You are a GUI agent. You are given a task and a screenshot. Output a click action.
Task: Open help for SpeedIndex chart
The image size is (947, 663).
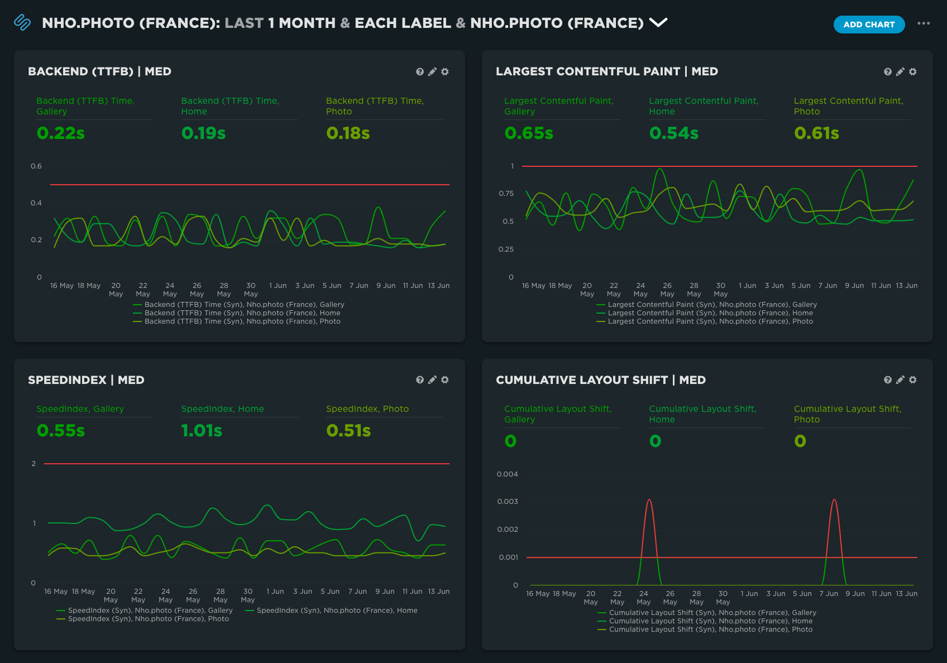[x=420, y=380]
